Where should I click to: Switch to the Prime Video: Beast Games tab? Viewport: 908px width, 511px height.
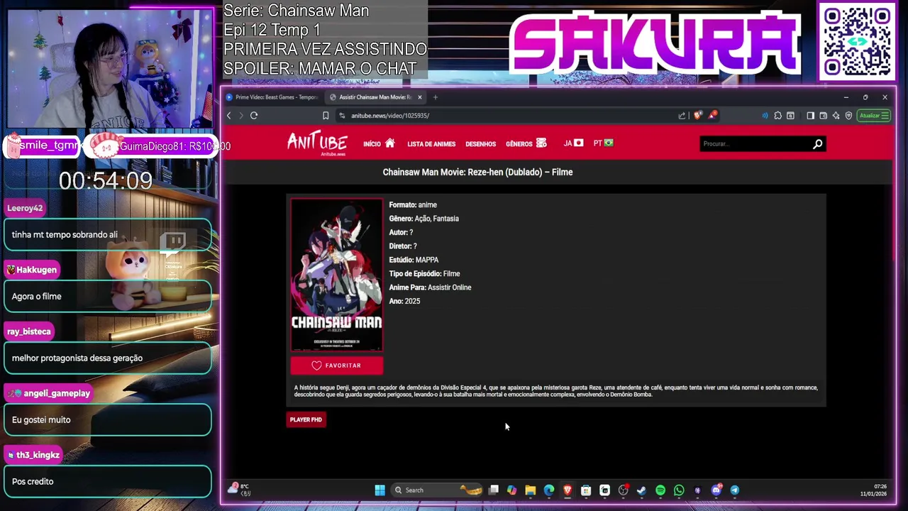[x=272, y=97]
